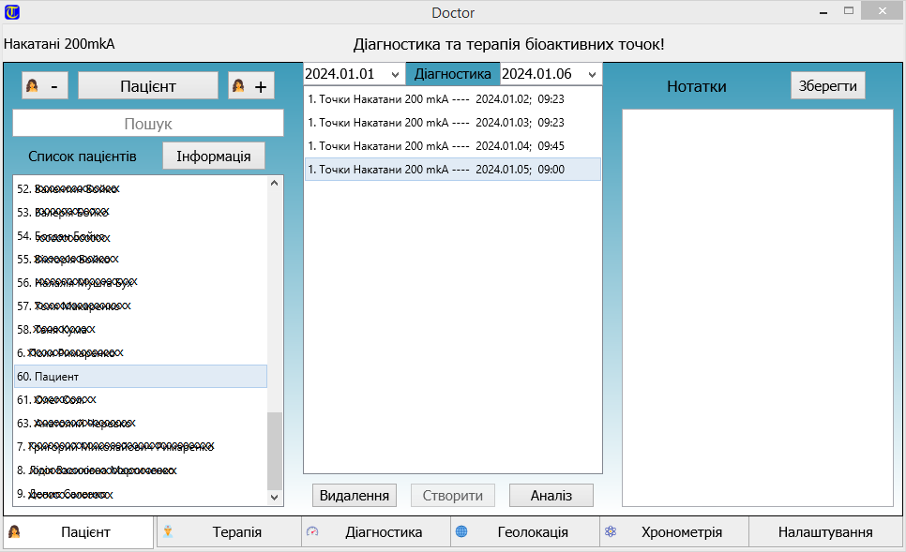Viewport: 906px width, 552px height.
Task: Expand the end date 2024.01.06 dropdown
Action: coord(592,75)
